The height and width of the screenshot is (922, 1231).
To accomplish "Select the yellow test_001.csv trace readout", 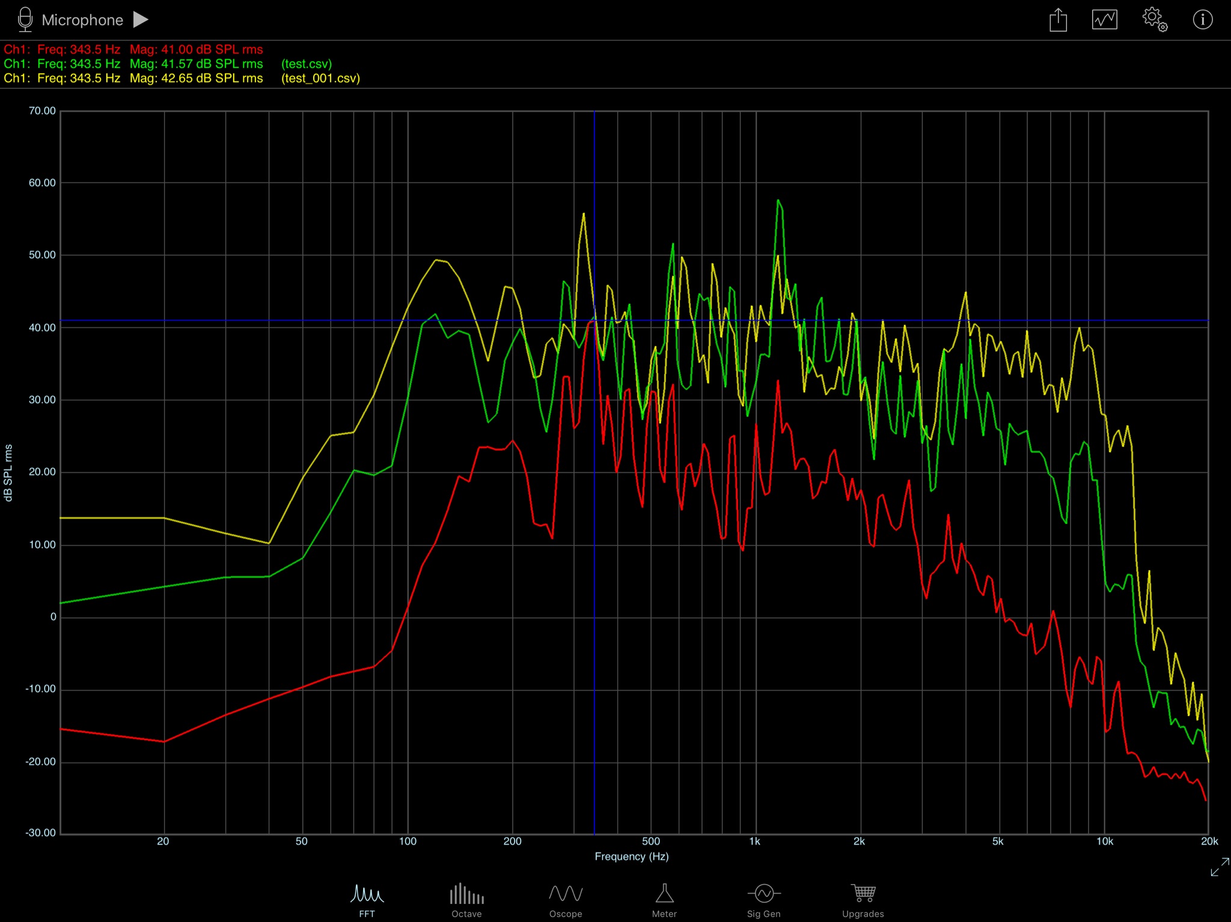I will coord(182,78).
